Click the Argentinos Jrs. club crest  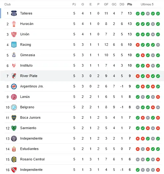(14, 87)
